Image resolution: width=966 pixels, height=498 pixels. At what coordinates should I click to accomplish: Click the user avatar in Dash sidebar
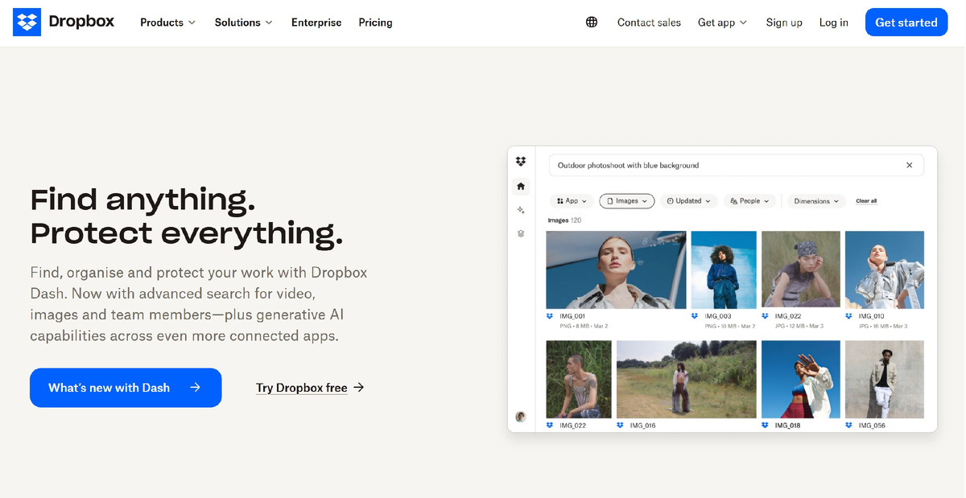coord(521,417)
